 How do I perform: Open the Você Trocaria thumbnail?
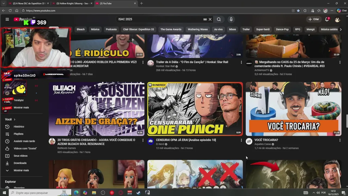[293, 109]
